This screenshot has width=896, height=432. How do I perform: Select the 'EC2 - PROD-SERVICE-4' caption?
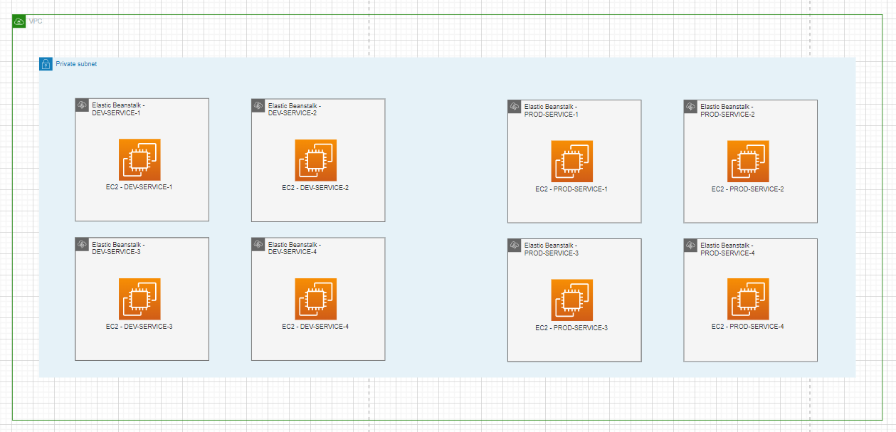pyautogui.click(x=748, y=327)
